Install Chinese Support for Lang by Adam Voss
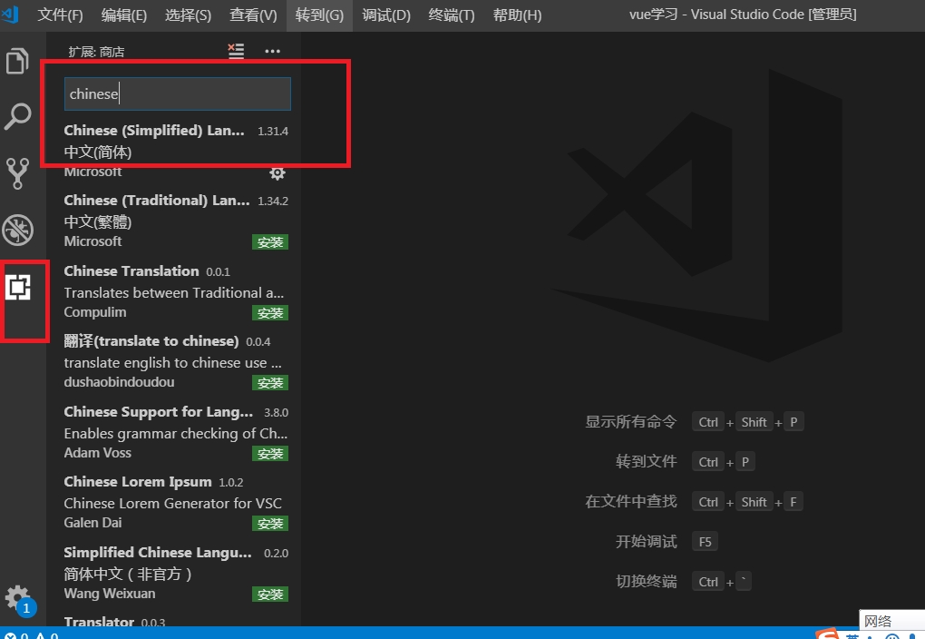Viewport: 925px width, 639px height. pos(270,453)
